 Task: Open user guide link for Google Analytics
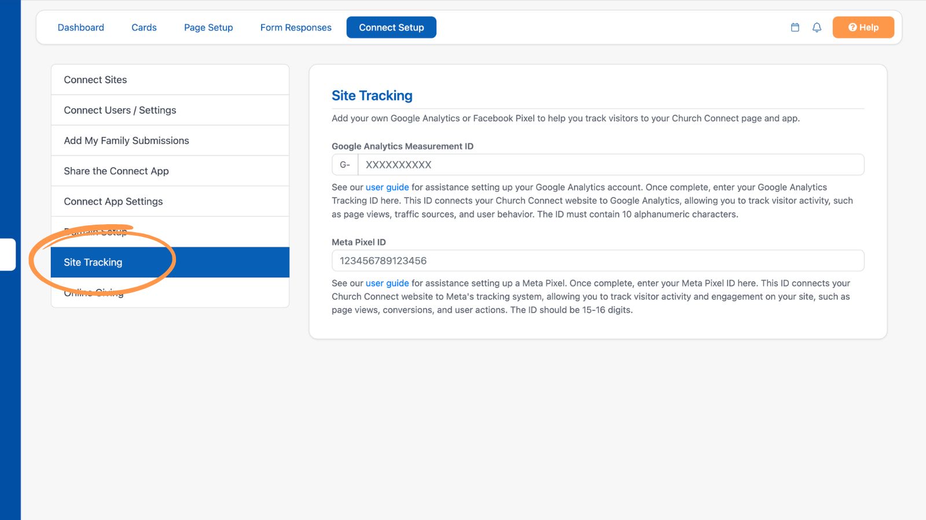(387, 187)
